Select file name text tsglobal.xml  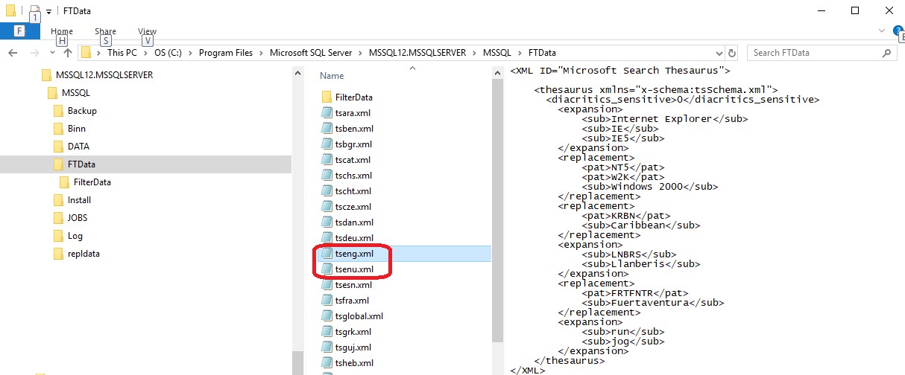359,316
